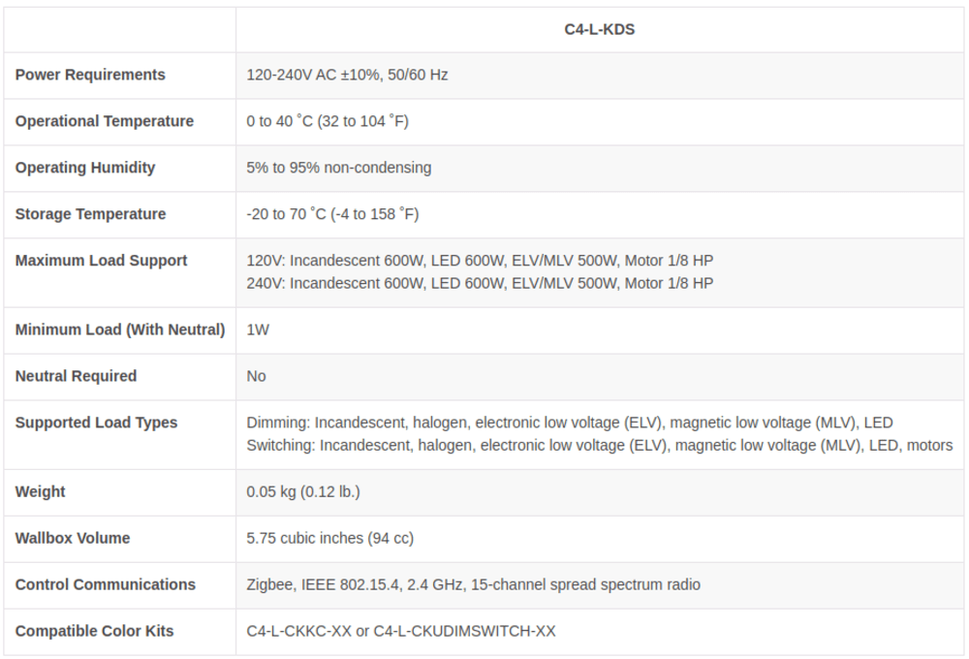Select the Switching supported load types line

point(600,445)
